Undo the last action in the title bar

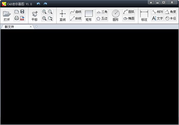[38, 4]
